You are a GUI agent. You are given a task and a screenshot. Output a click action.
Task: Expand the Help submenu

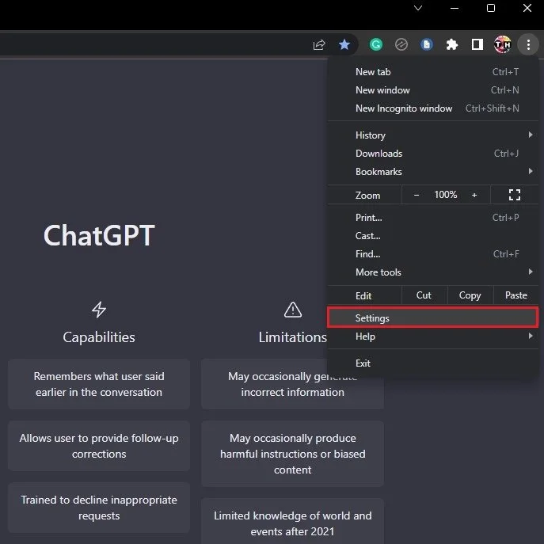click(x=432, y=337)
